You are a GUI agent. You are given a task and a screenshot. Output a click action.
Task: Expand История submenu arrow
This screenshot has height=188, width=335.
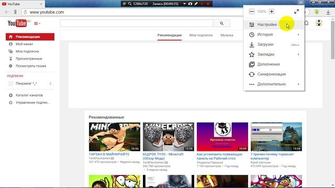click(298, 34)
